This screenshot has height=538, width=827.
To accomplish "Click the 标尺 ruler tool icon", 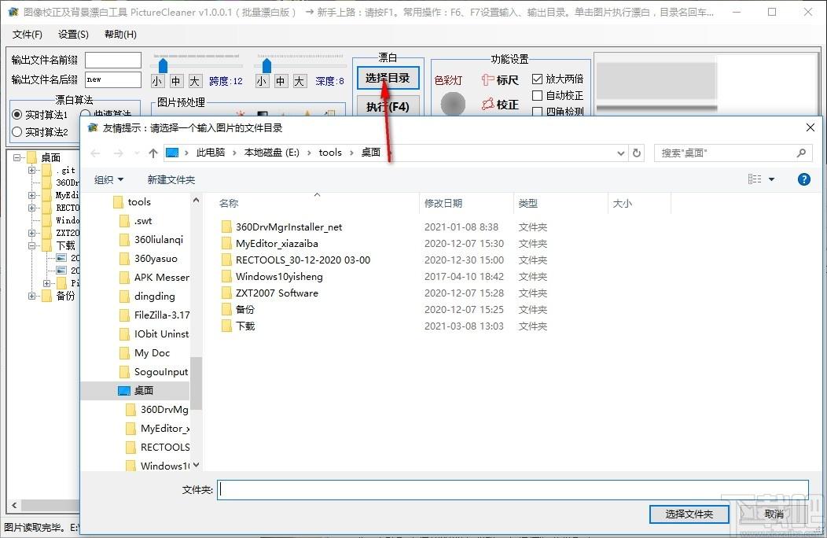I will coord(488,79).
